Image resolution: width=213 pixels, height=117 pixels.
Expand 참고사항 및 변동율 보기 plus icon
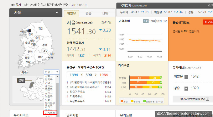[207, 99]
